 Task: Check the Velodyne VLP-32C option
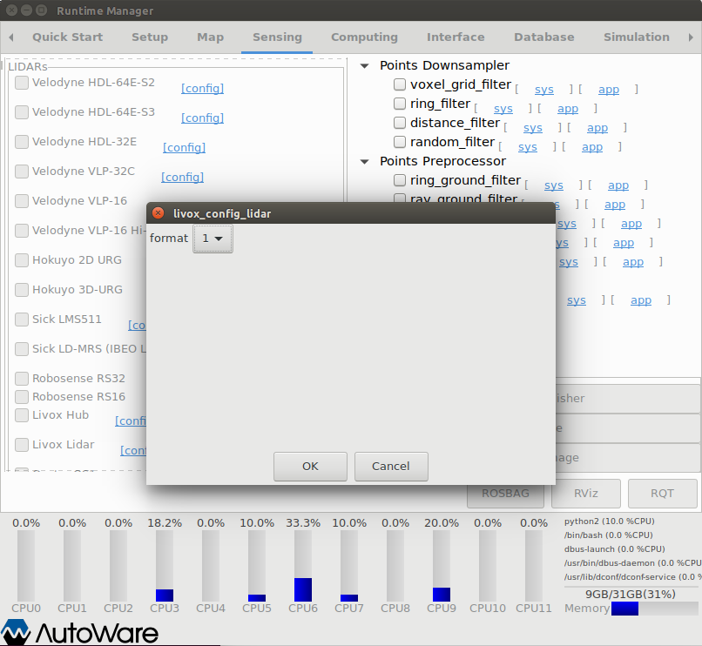pyautogui.click(x=22, y=171)
